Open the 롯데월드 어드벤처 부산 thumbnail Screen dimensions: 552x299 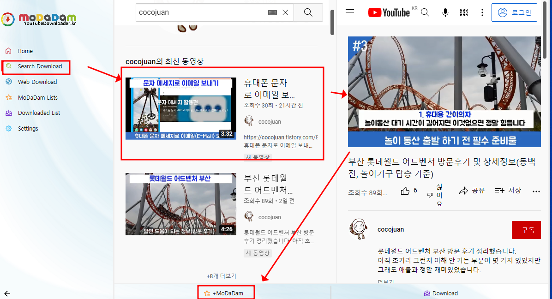[x=181, y=204]
